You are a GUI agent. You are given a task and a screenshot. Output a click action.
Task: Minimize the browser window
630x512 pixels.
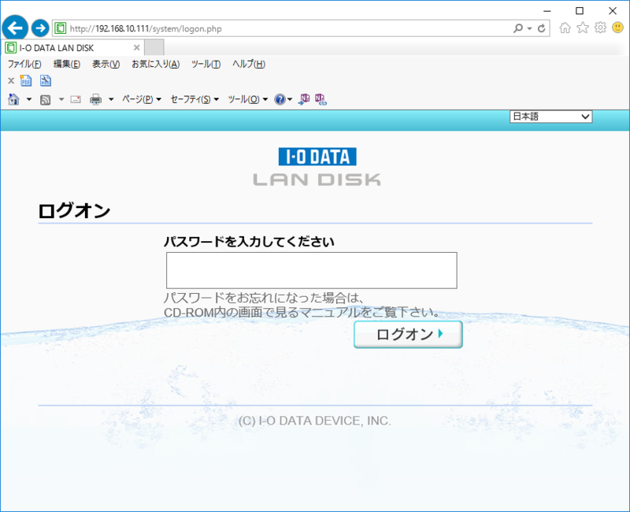(547, 11)
